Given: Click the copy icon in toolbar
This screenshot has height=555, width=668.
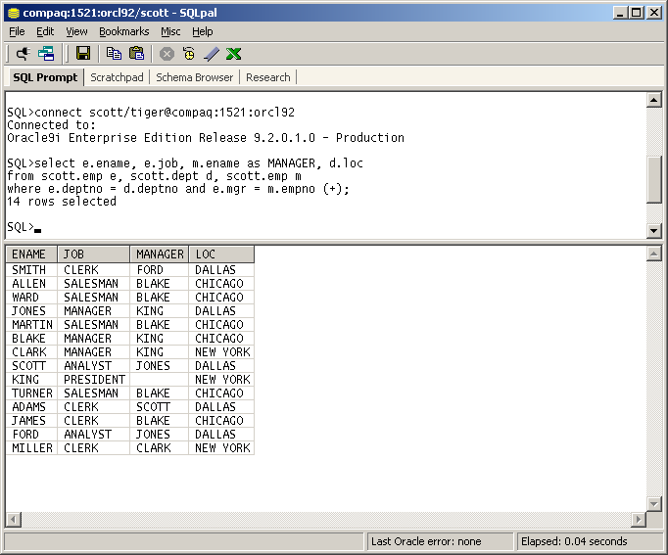Looking at the screenshot, I should (114, 54).
